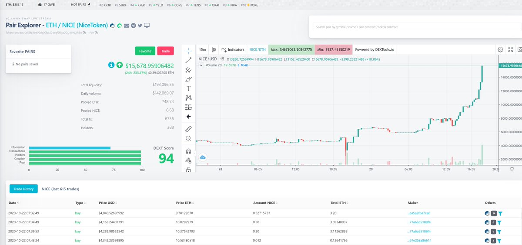Sort trades by Amount NICE column
This screenshot has height=245, width=522.
click(x=265, y=203)
